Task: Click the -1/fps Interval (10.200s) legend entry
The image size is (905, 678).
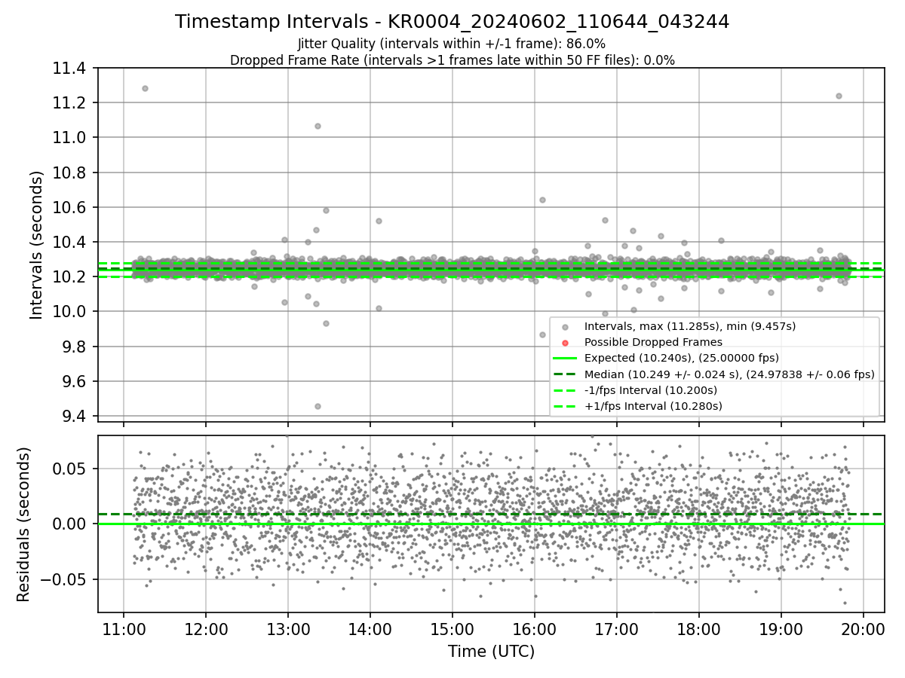Action: (x=651, y=390)
